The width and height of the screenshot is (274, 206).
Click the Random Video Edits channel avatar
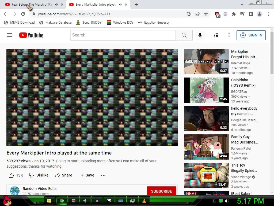(x=15, y=191)
